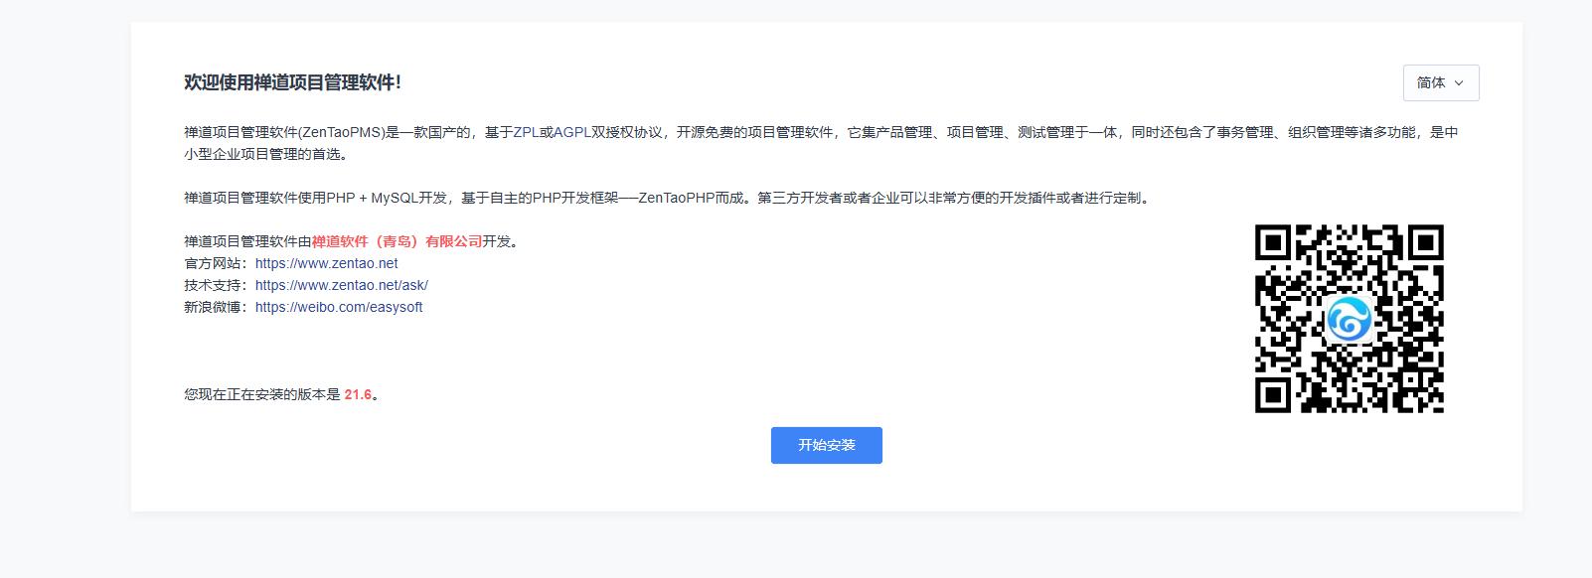Open the Weibo link https://weibo.com/easysoft
Screen dimensions: 1592x578
pos(339,307)
